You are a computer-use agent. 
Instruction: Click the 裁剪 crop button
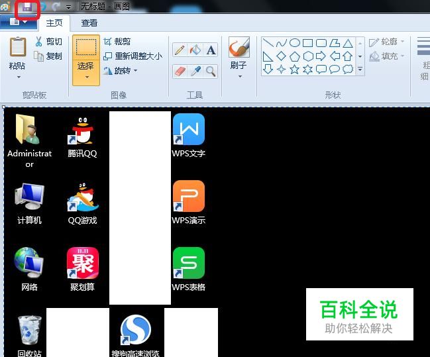click(x=117, y=42)
